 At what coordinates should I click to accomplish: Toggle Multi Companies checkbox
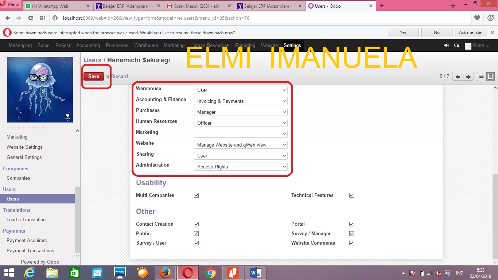196,195
